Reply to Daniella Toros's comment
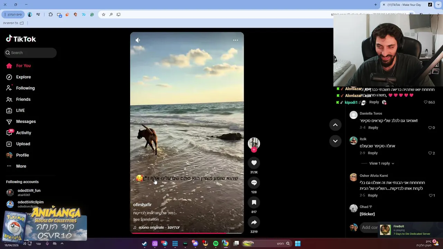The image size is (443, 249). pyautogui.click(x=373, y=128)
